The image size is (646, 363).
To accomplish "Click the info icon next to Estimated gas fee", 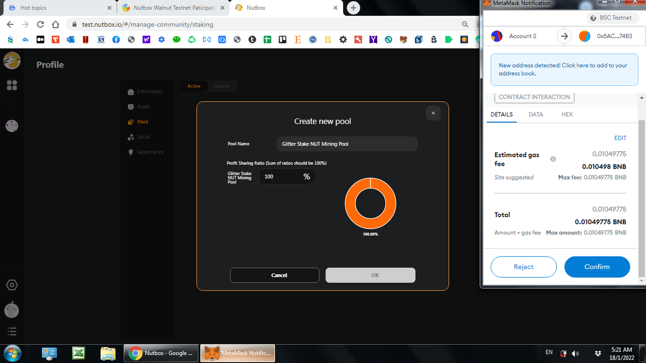I will pyautogui.click(x=553, y=159).
